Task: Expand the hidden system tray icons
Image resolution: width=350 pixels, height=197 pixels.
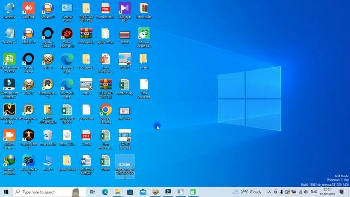Action: coord(269,192)
